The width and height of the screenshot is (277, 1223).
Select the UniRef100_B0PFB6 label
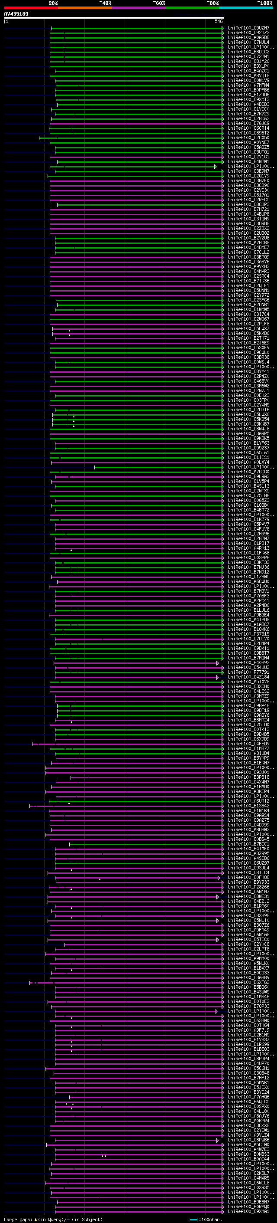[x=248, y=90]
